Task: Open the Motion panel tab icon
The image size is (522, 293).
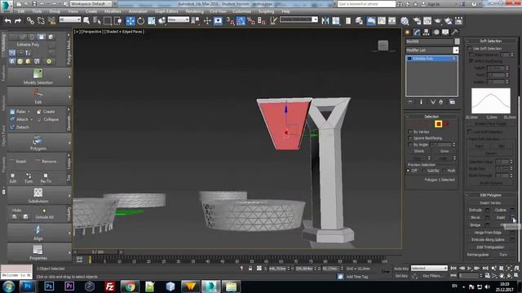Action: point(436,33)
